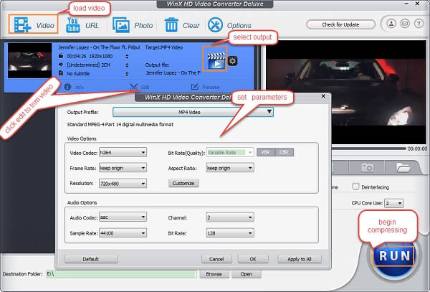Click Check for Update

pos(340,24)
